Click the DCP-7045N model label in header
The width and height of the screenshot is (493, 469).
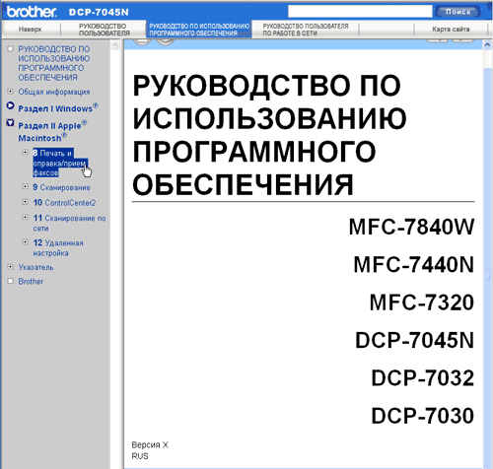click(x=99, y=12)
